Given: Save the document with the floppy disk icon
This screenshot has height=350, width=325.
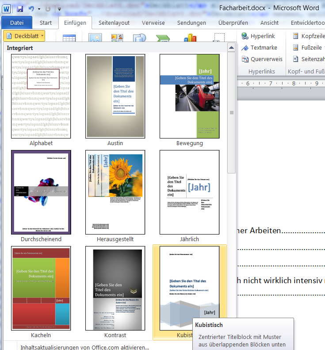Looking at the screenshot, I should (20, 9).
